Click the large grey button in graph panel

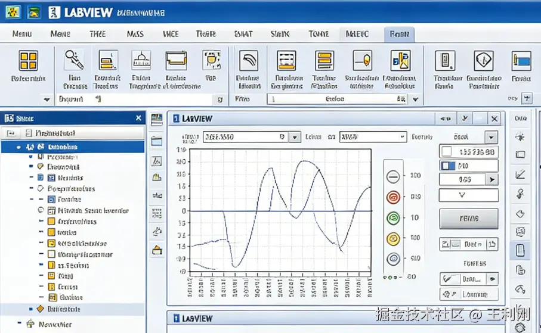[469, 218]
